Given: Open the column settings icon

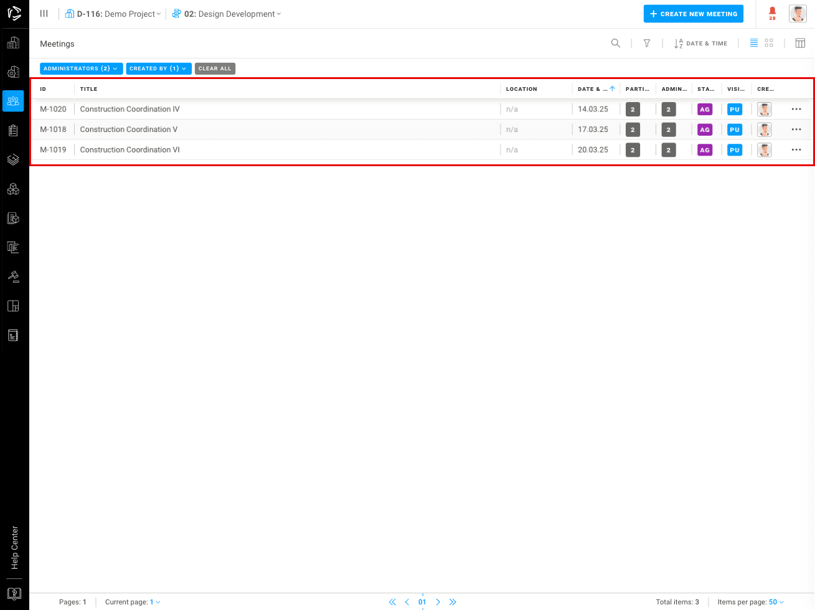Looking at the screenshot, I should pos(800,44).
